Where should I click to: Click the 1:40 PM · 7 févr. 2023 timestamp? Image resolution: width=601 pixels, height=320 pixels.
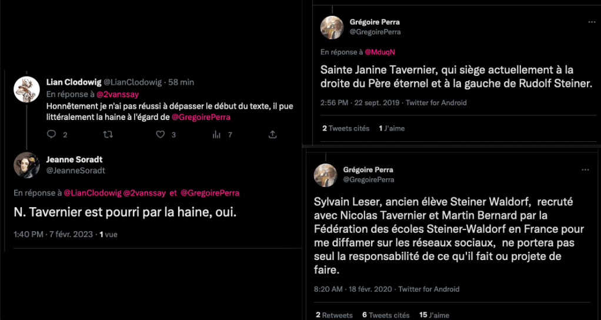(53, 234)
